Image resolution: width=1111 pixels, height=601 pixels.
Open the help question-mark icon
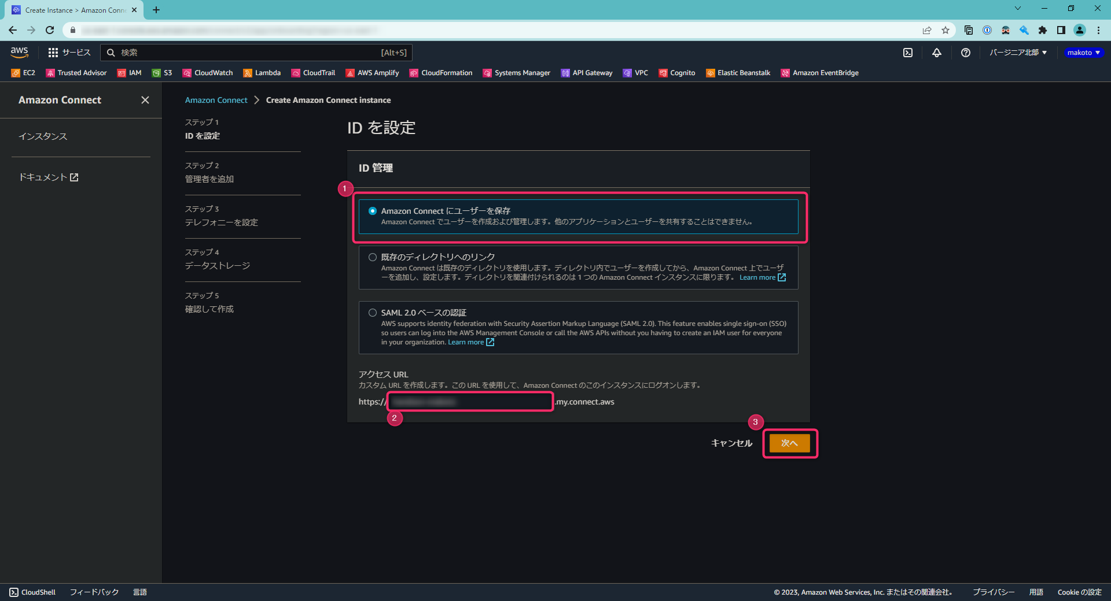pos(965,53)
